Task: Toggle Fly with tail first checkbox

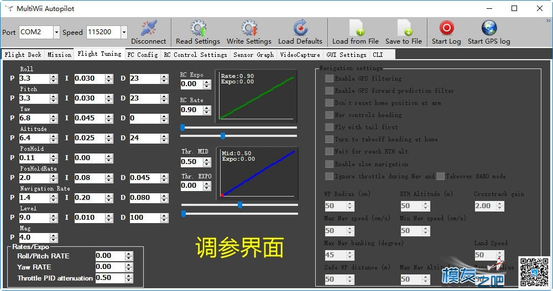Action: click(329, 127)
